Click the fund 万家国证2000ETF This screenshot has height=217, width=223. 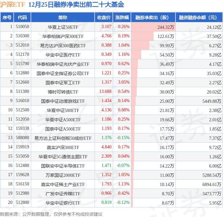point(63,175)
